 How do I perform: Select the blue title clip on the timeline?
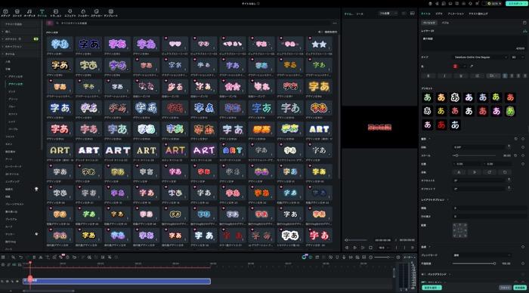click(x=116, y=281)
